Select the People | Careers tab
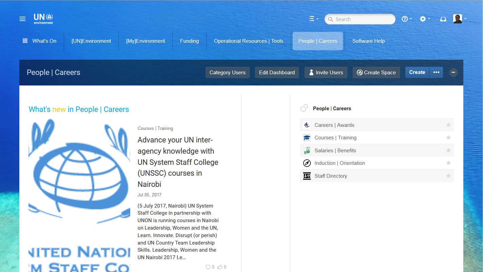Screen dimensions: 483x272 [x=318, y=41]
